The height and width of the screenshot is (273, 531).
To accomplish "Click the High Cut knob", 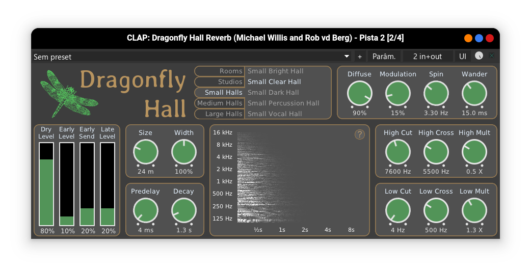I will [x=397, y=152].
